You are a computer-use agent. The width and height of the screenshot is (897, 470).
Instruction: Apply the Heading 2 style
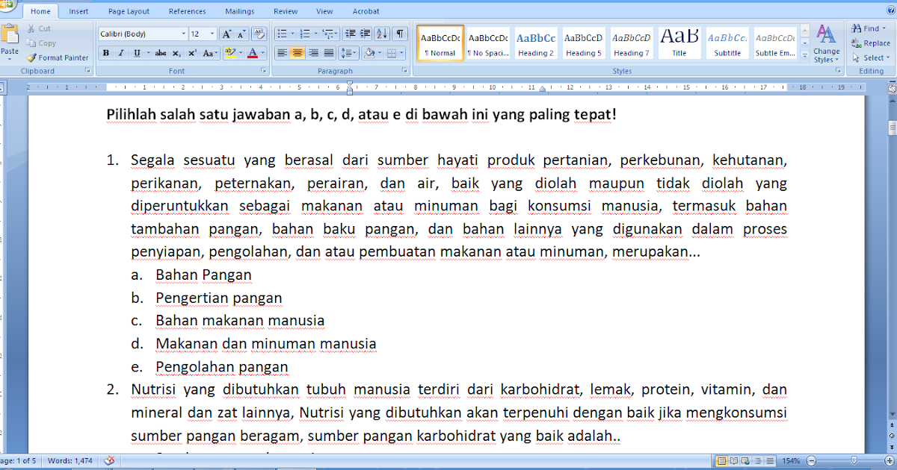(535, 42)
